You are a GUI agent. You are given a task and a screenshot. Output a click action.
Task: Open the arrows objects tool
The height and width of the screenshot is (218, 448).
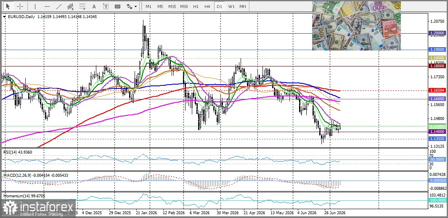pos(129,6)
